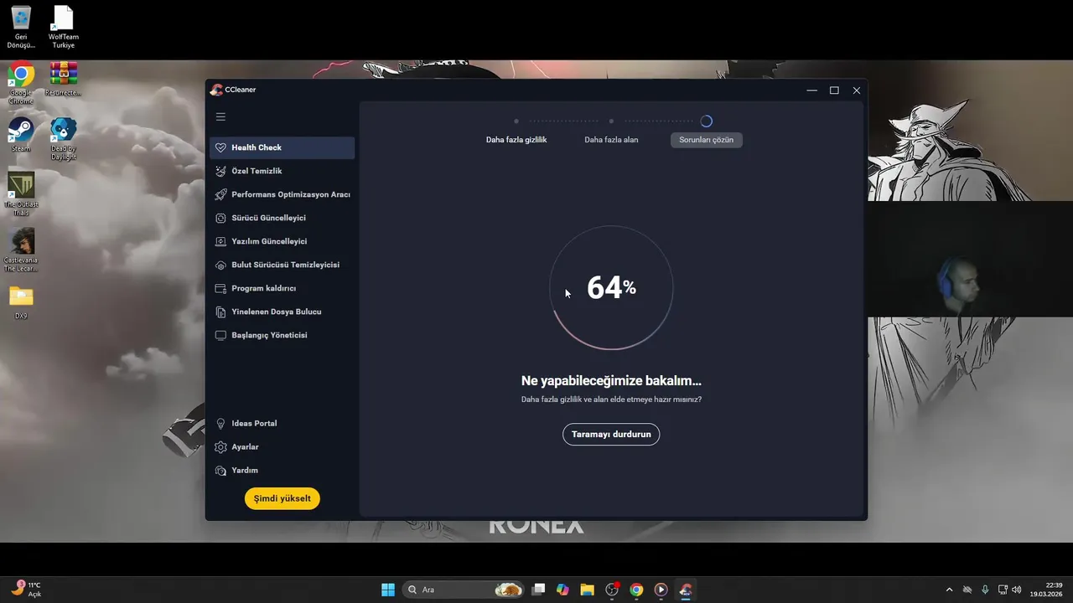Screen dimensions: 1073x603
Task: Click the Yazılım Güncelleyici icon
Action: 220,241
